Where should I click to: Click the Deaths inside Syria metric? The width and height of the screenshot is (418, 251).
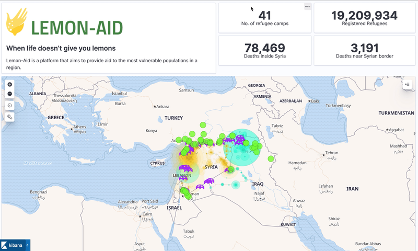point(265,48)
